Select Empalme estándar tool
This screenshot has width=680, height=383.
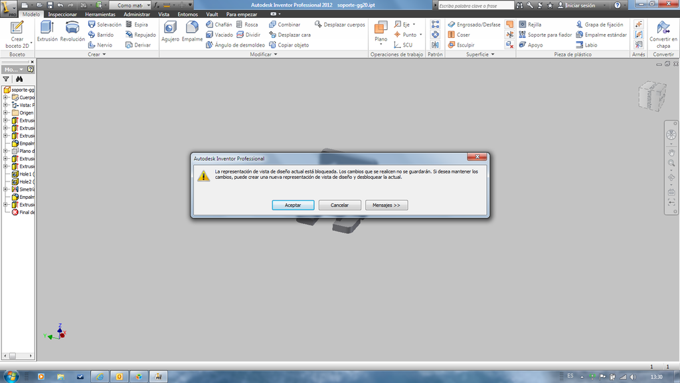pyautogui.click(x=601, y=35)
